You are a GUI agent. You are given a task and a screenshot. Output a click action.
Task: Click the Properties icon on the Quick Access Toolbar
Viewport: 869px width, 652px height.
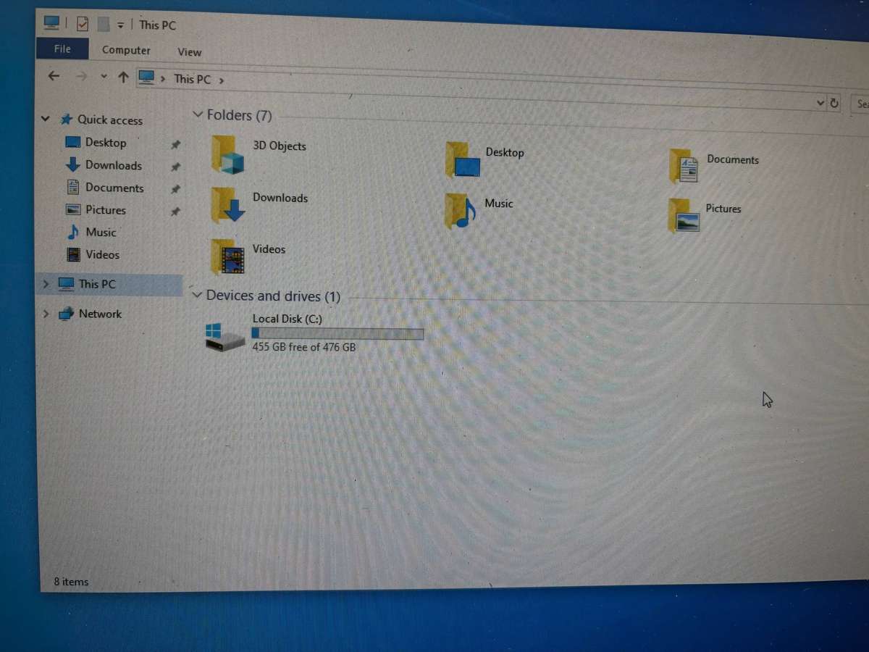[x=82, y=22]
